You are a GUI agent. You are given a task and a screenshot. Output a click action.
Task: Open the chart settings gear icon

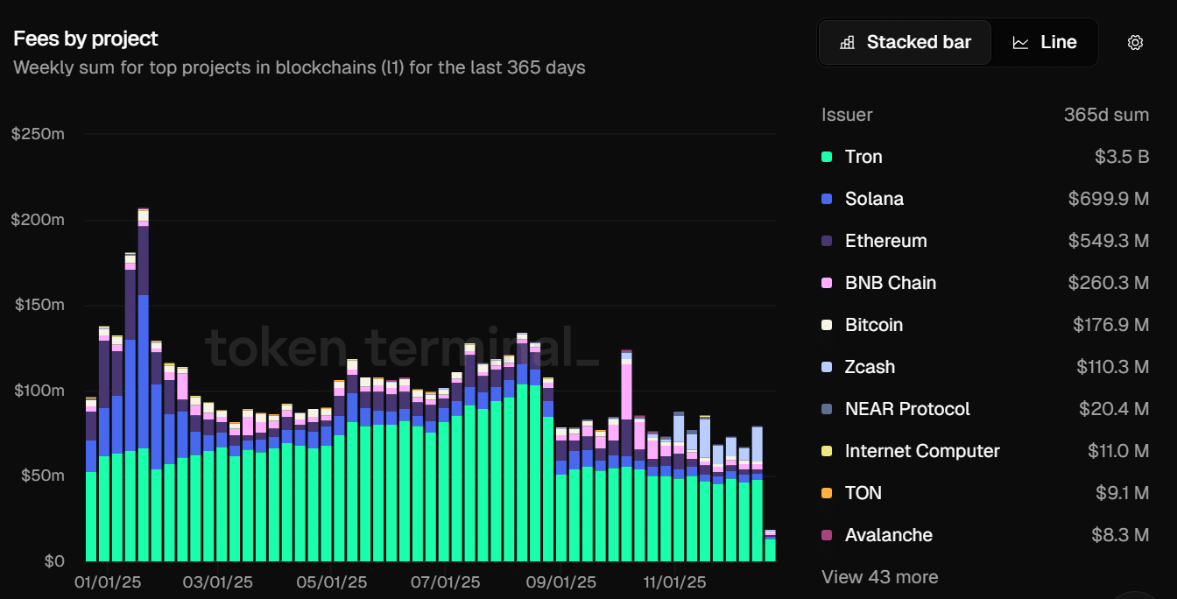pos(1135,42)
